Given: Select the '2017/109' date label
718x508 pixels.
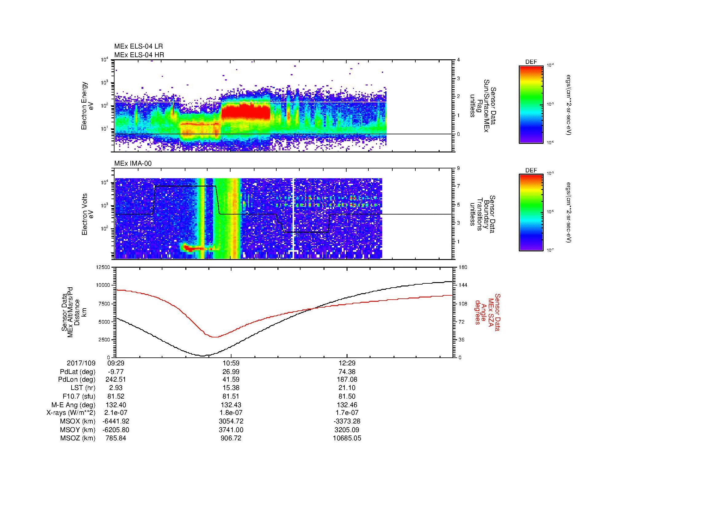Looking at the screenshot, I should (81, 363).
